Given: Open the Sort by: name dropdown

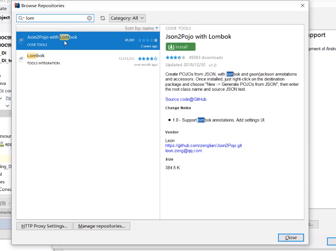Looking at the screenshot, I should (142, 28).
